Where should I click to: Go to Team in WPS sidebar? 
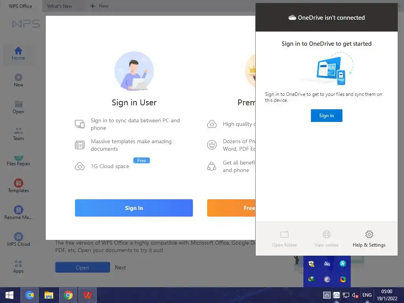18,134
